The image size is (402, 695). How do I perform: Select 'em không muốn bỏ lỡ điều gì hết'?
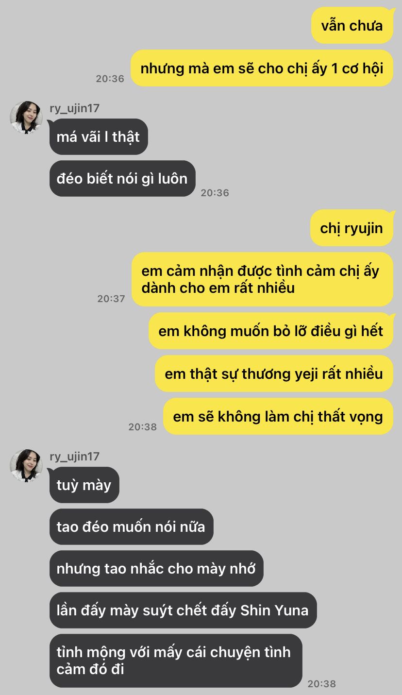(271, 331)
